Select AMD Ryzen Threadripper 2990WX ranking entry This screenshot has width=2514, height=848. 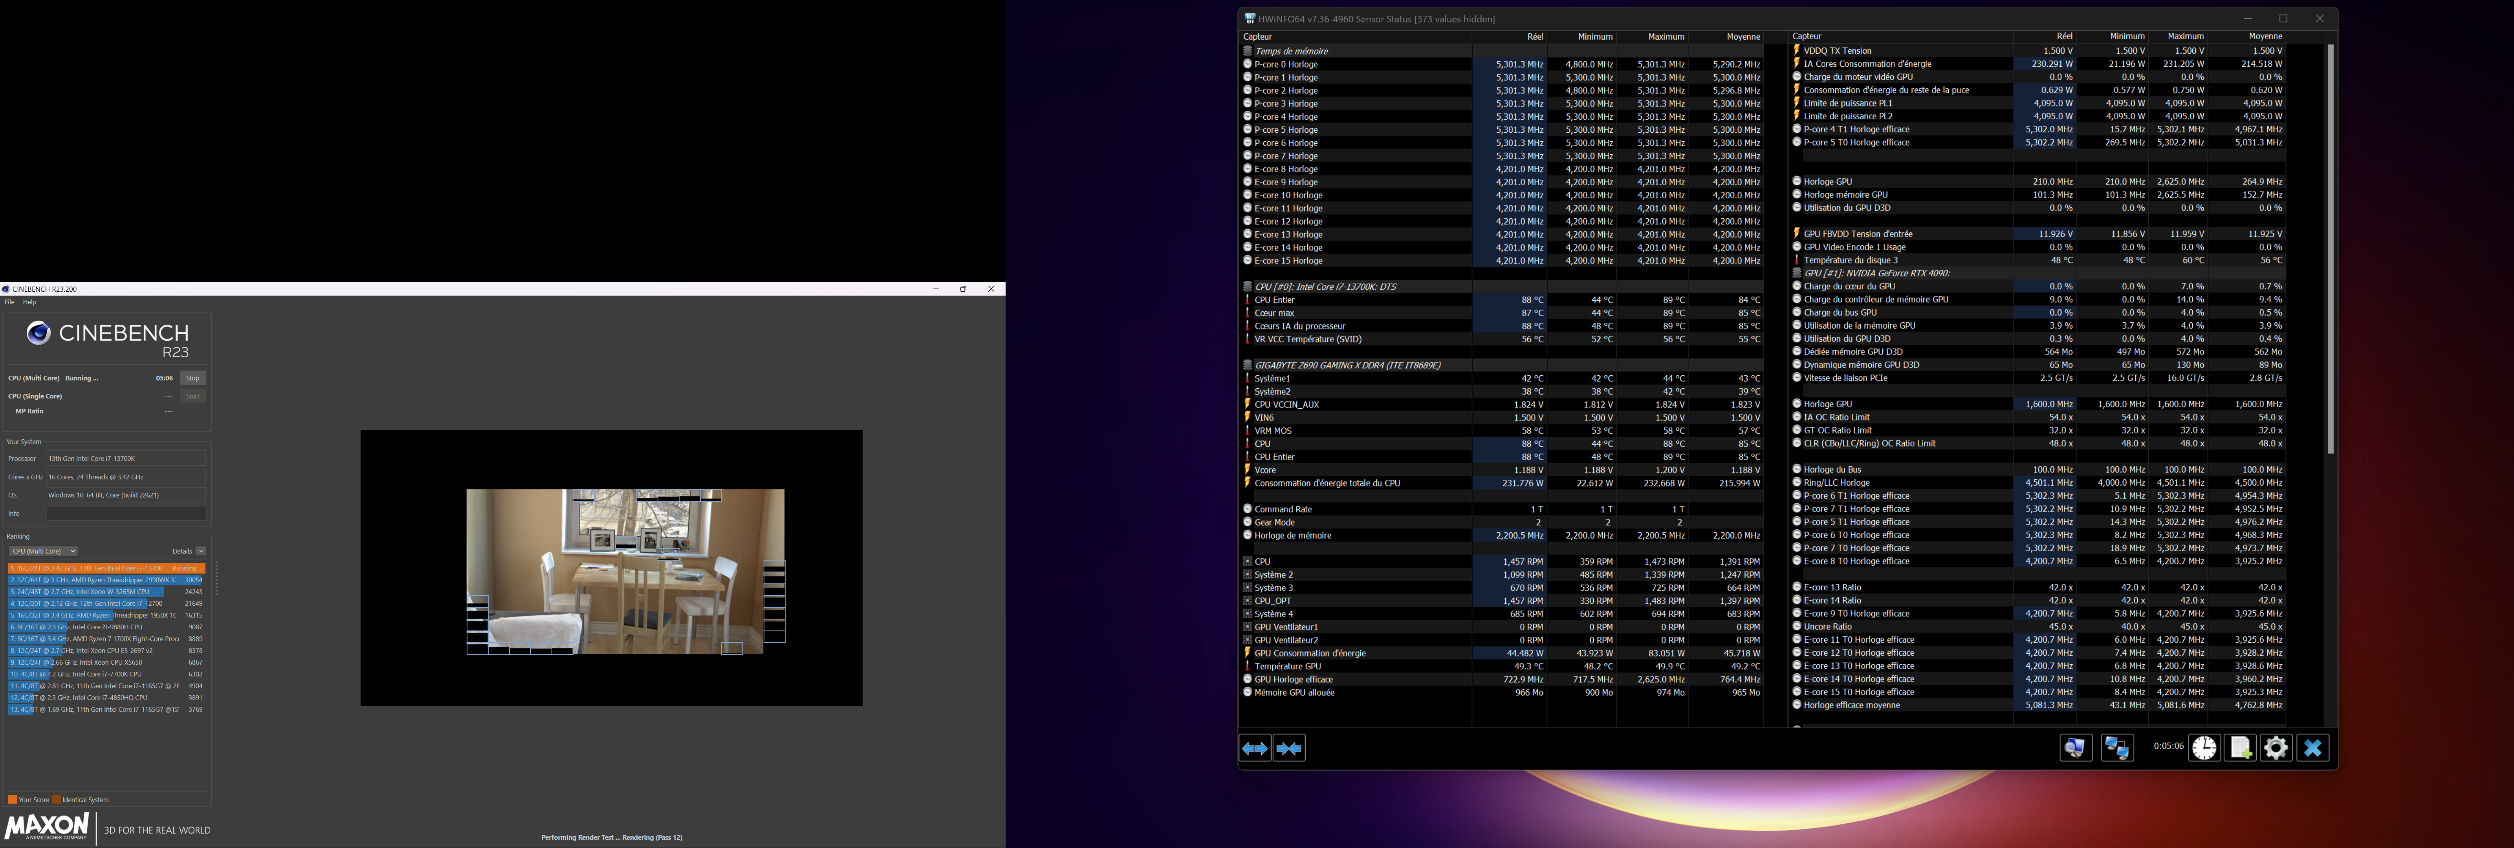[x=105, y=579]
